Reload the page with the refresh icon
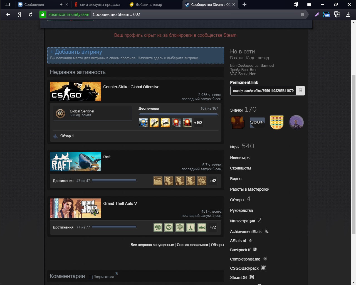 (31, 14)
